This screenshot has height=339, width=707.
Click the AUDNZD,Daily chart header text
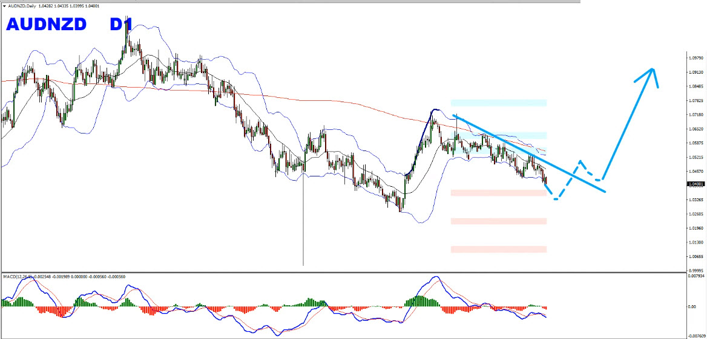pyautogui.click(x=26, y=5)
